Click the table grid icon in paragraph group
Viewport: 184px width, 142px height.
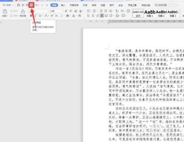(x=128, y=11)
